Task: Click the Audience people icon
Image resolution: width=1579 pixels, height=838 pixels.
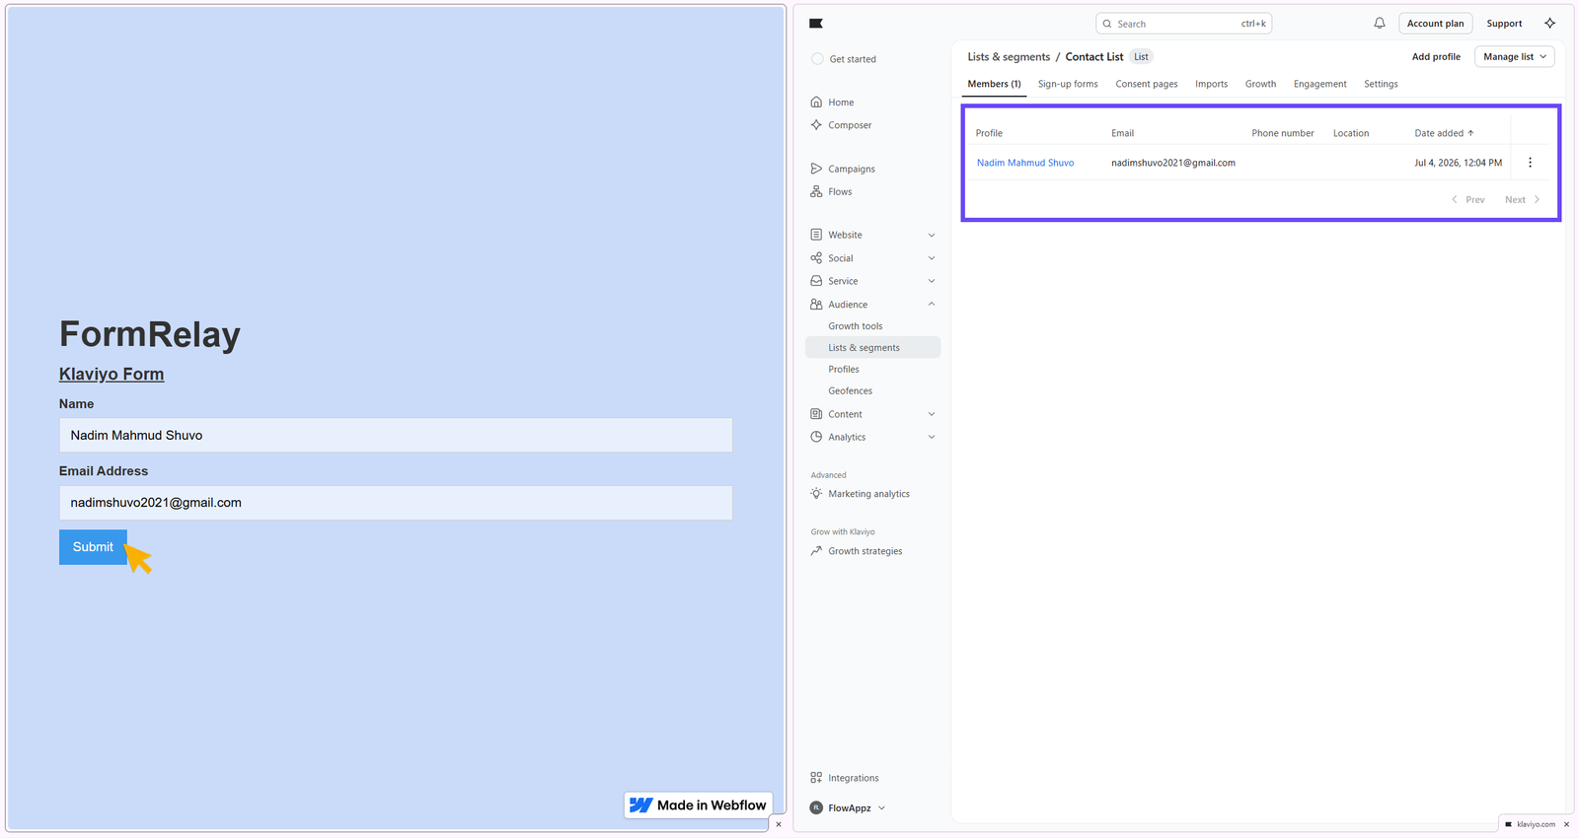Action: (x=816, y=305)
